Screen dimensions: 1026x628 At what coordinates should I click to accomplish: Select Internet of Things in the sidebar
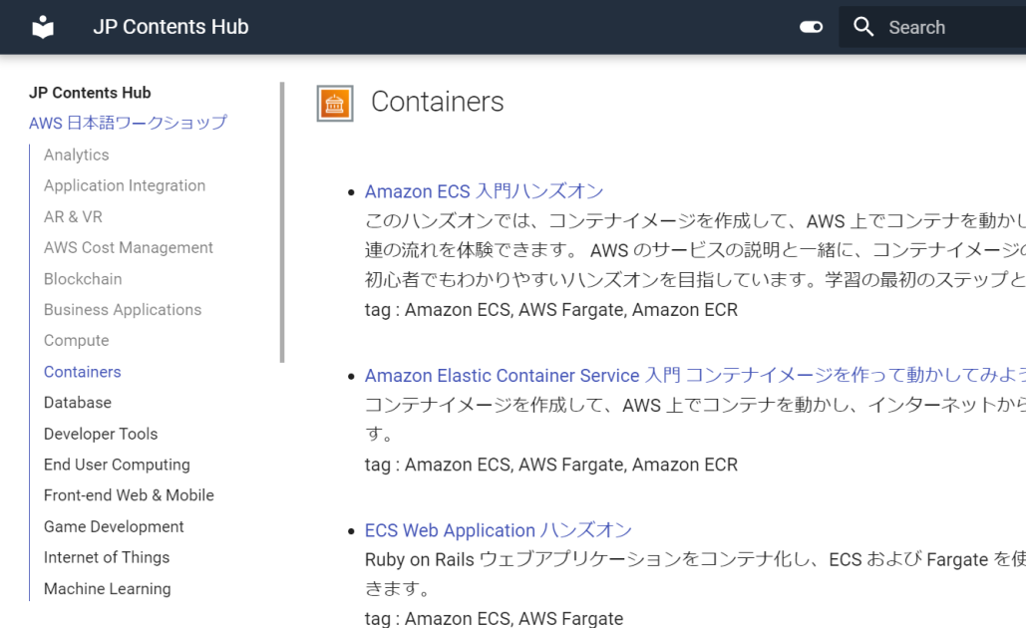106,556
